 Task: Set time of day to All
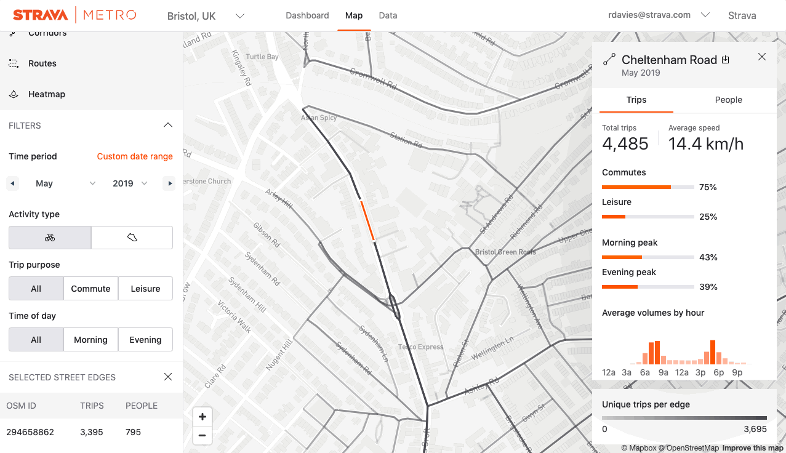36,340
